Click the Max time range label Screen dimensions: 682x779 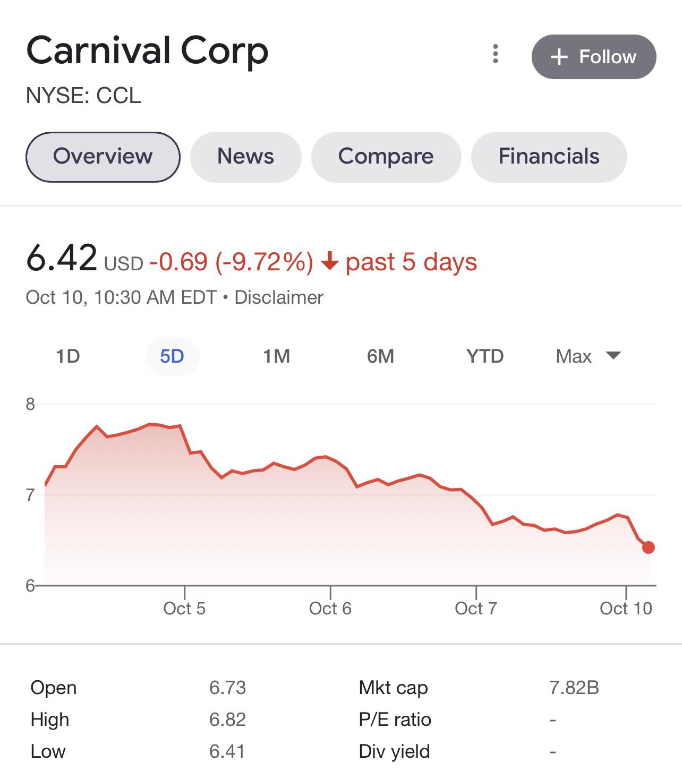573,356
